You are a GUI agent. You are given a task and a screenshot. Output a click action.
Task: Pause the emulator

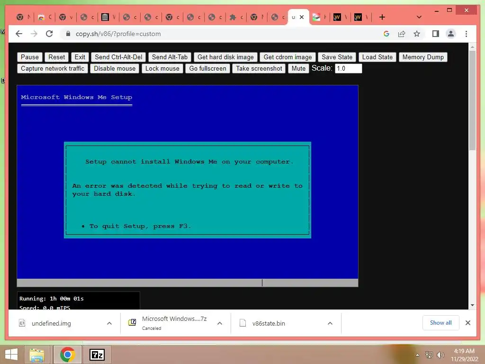pos(30,57)
